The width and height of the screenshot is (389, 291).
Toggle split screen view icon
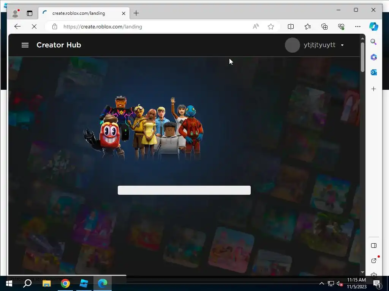coord(291,27)
